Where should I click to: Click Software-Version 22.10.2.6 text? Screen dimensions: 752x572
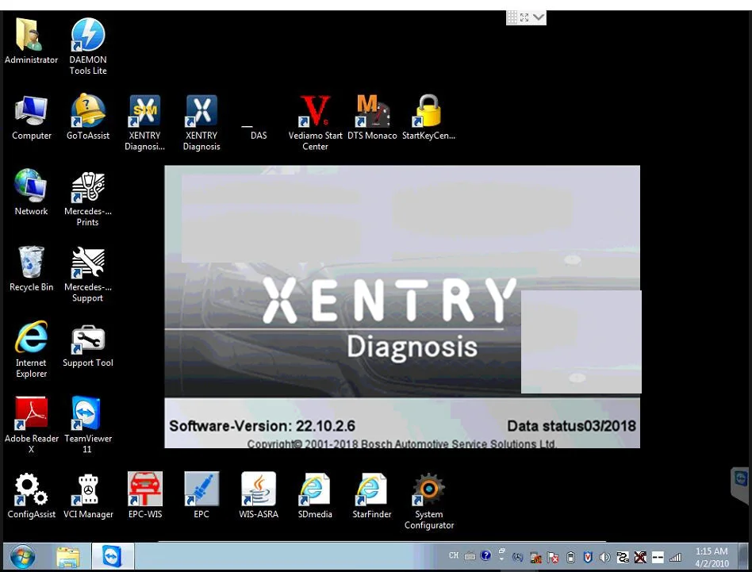click(262, 426)
